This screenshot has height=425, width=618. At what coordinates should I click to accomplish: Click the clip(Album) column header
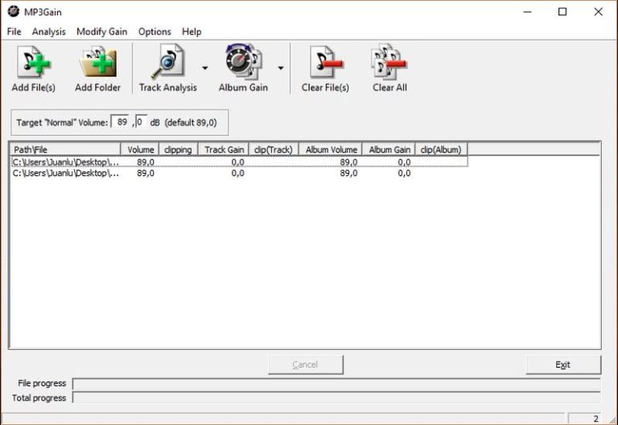pyautogui.click(x=442, y=150)
